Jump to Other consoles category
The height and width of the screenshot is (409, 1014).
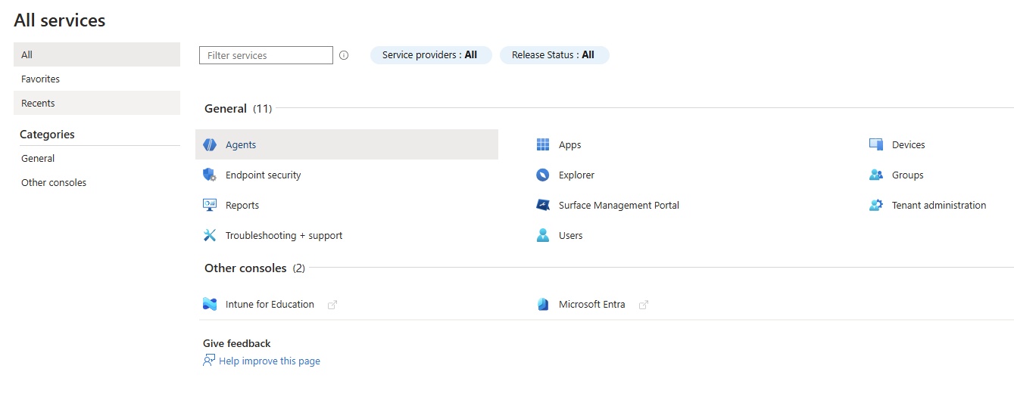pos(54,182)
